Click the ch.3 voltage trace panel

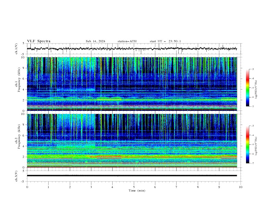[134, 176]
